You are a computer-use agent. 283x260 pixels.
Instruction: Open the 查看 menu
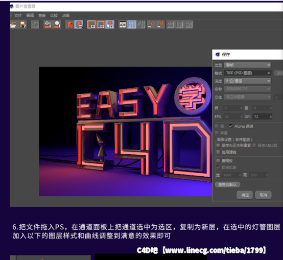coord(42,15)
